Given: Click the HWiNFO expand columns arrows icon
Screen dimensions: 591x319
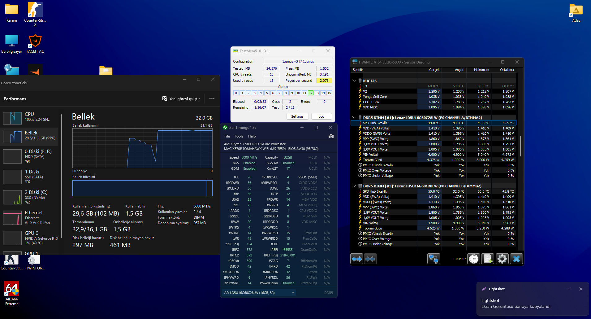Looking at the screenshot, I should point(357,259).
